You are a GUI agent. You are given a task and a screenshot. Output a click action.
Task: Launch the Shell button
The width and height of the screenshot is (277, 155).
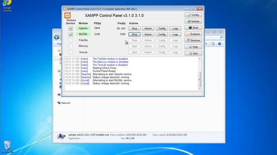point(193,28)
